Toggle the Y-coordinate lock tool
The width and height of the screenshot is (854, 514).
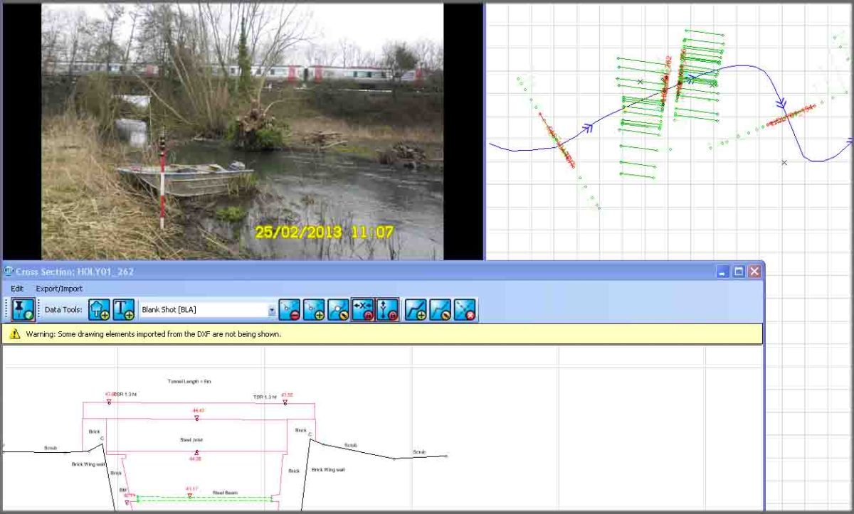(x=386, y=309)
